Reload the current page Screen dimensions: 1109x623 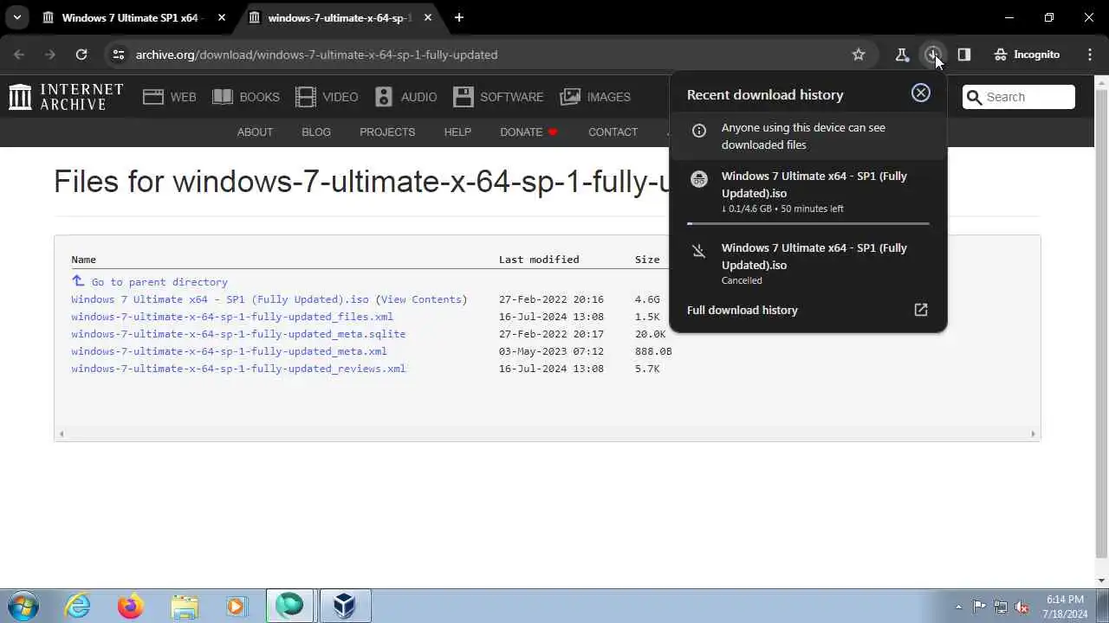tap(81, 55)
